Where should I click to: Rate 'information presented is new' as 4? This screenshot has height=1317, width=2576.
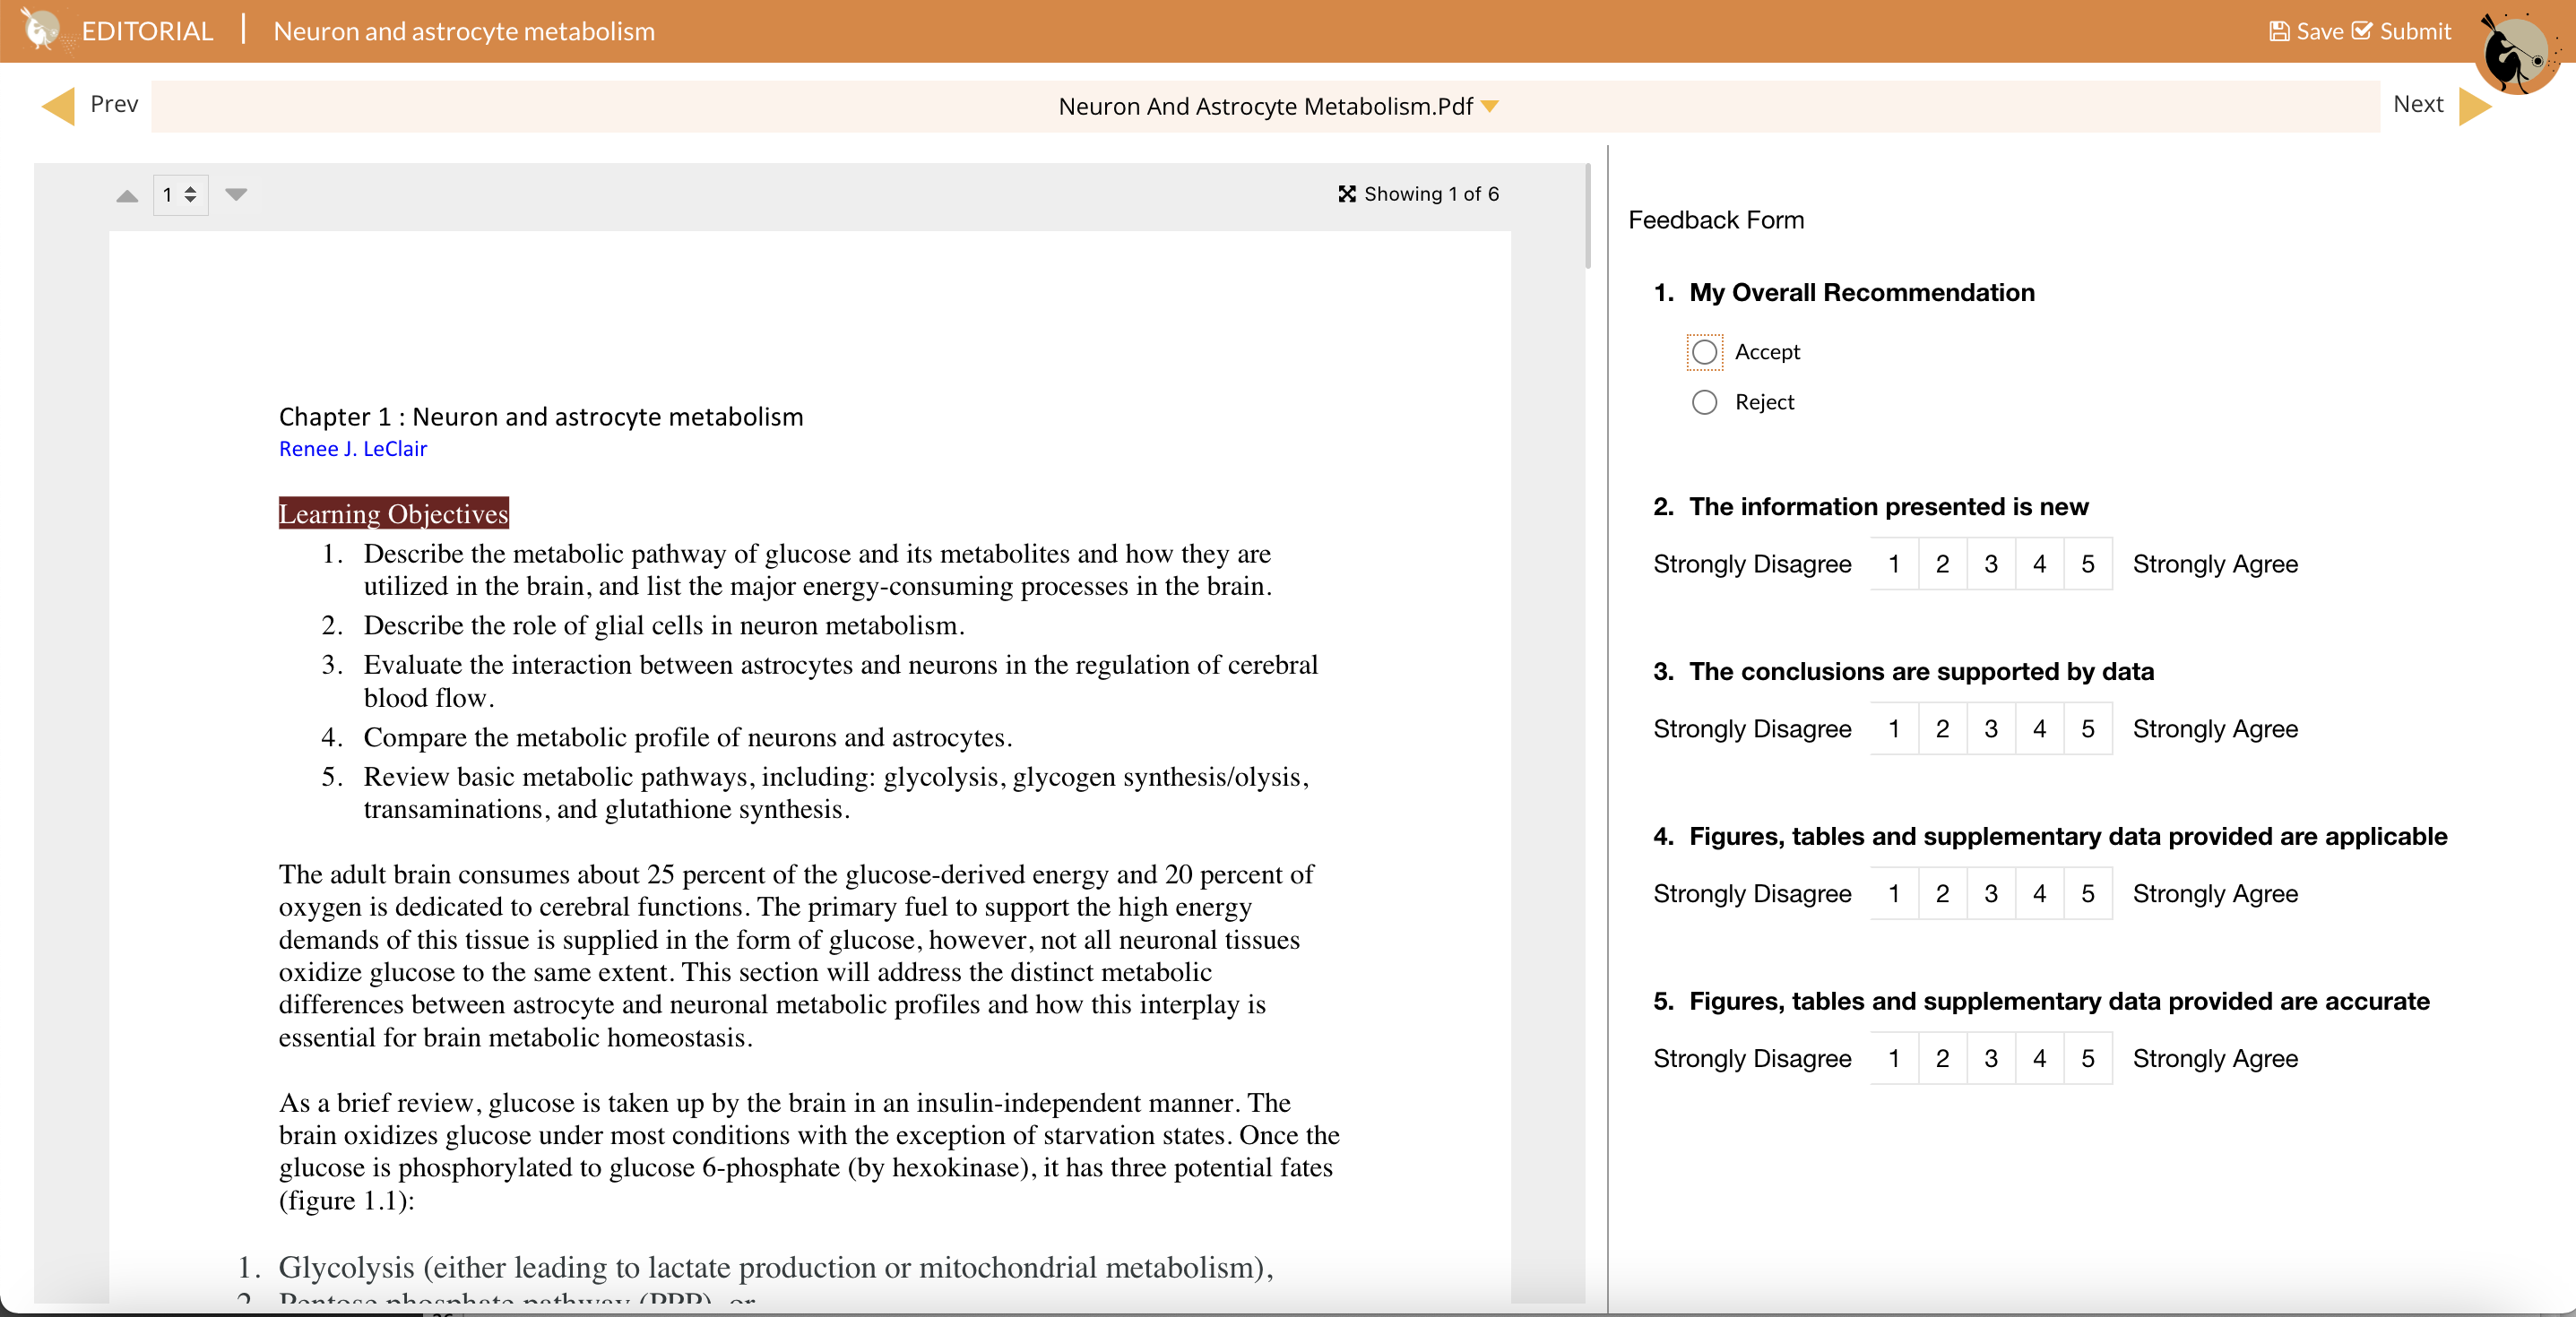click(x=2039, y=564)
